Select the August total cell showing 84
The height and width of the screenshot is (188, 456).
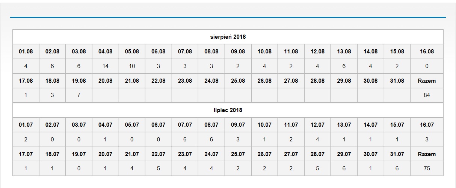pyautogui.click(x=427, y=95)
